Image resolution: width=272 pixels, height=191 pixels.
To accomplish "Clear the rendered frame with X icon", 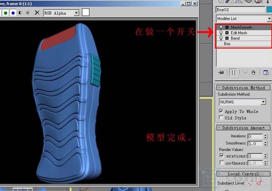I will click(37, 13).
